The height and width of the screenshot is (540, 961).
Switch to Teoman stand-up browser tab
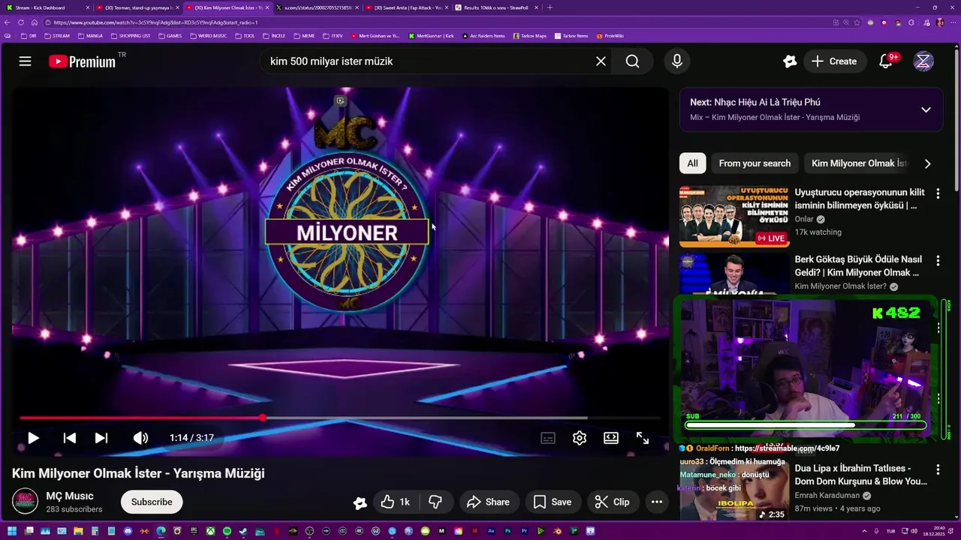(137, 7)
